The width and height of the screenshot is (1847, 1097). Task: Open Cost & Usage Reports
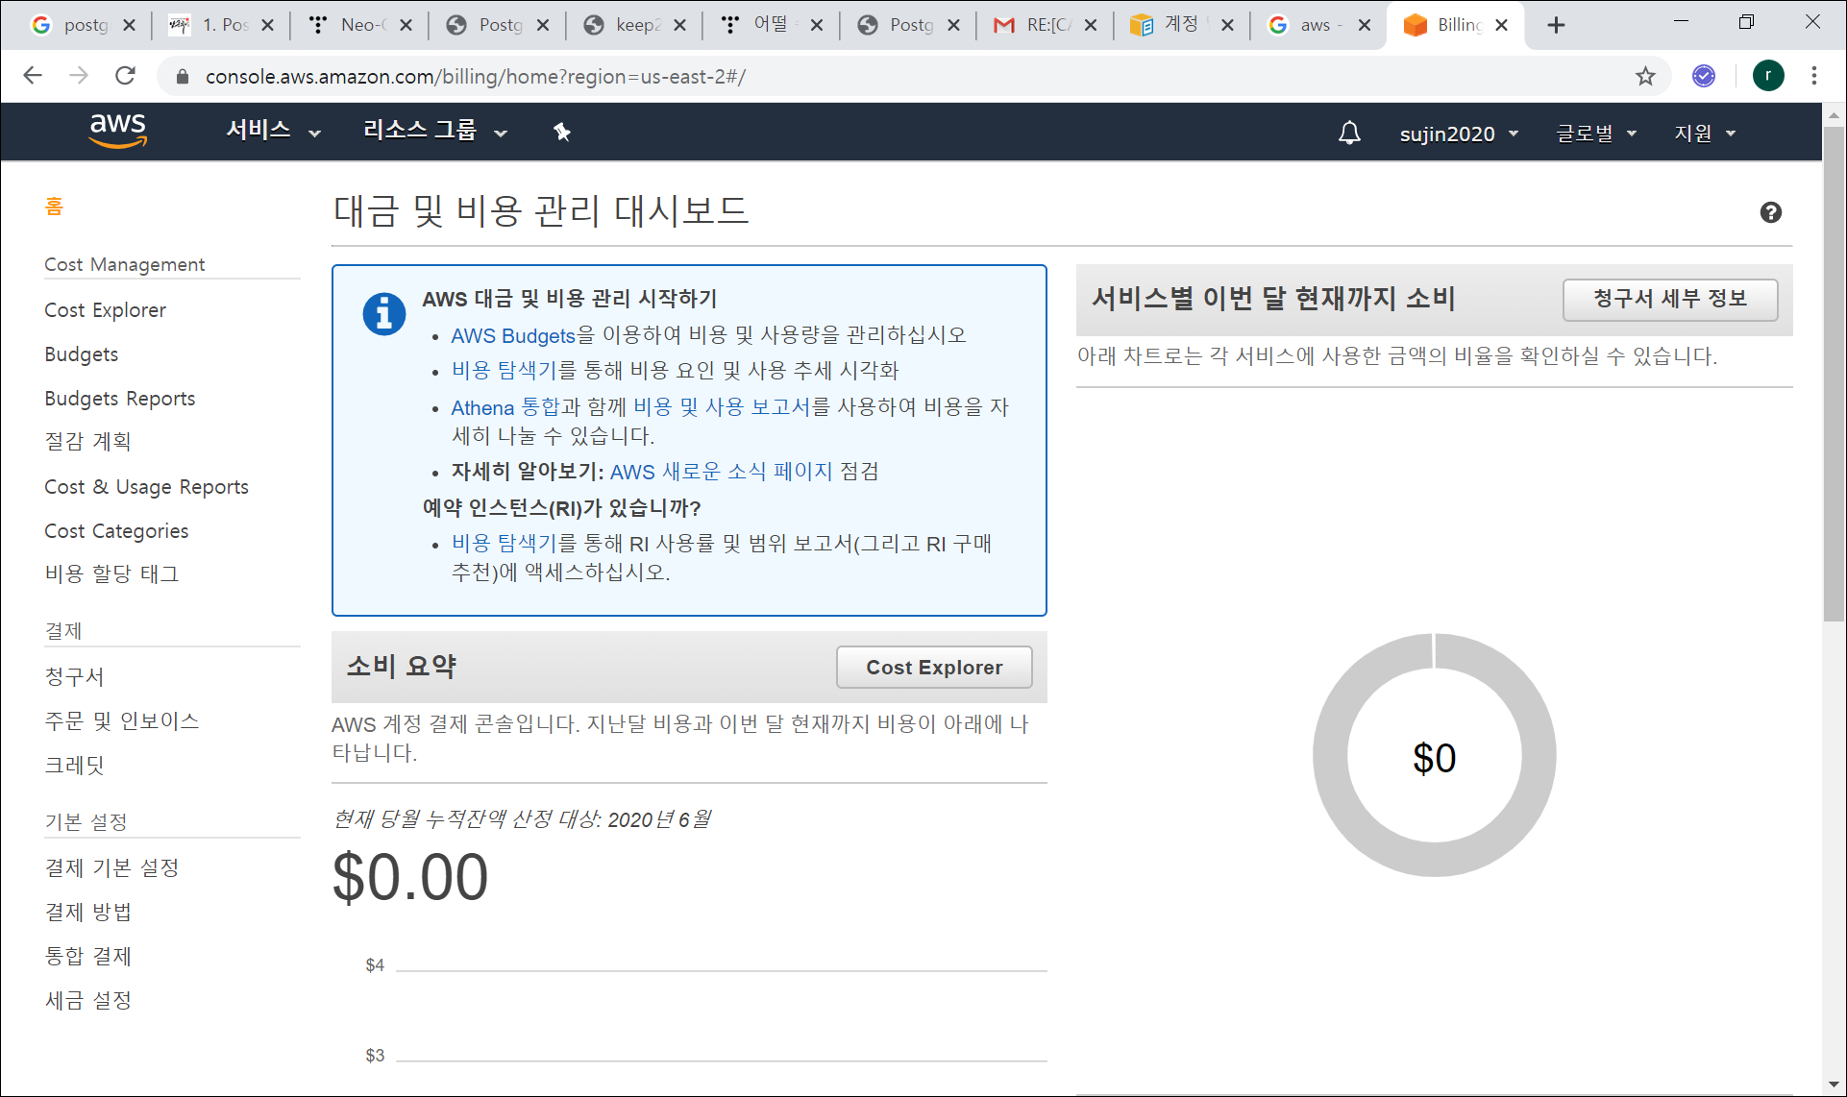click(x=146, y=487)
